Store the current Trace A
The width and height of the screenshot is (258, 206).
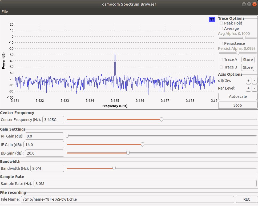(x=248, y=59)
